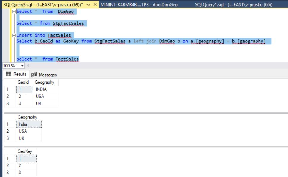Click the Results grid icon
Screen dimensions: 288x177
[8, 74]
